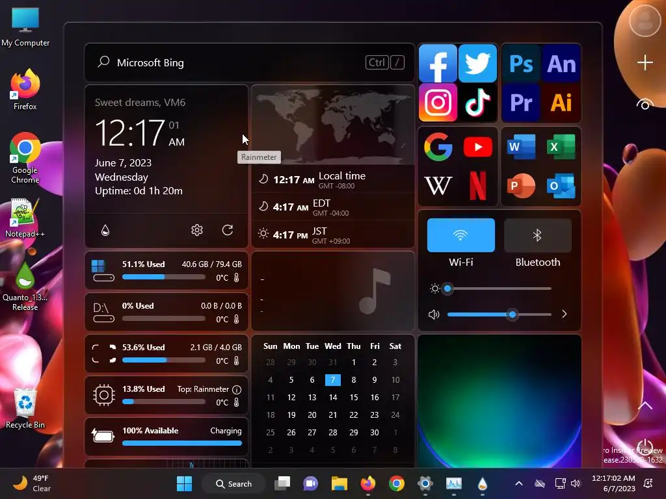Launch Premiere Pro via the Pr tile
666x499 pixels.
521,102
